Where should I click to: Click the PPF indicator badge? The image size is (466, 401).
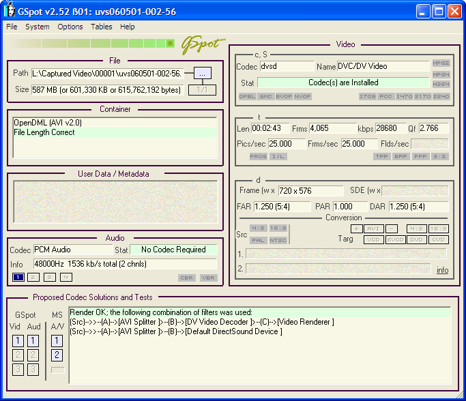pyautogui.click(x=420, y=156)
